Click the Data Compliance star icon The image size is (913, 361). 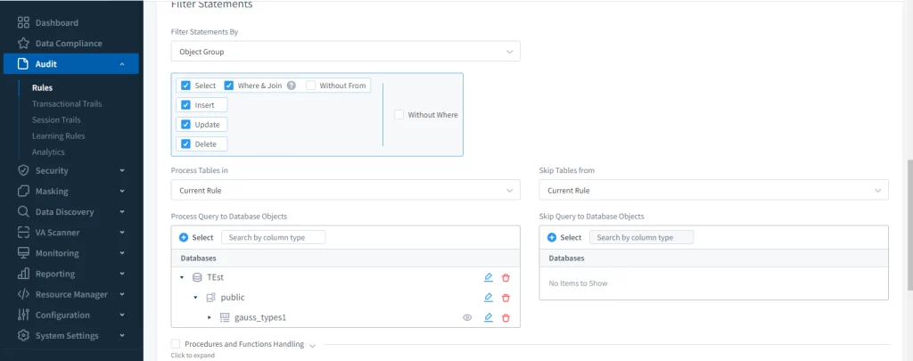click(x=24, y=43)
